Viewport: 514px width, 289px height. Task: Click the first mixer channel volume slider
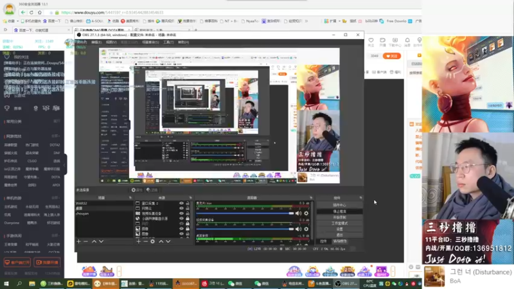pos(245,213)
